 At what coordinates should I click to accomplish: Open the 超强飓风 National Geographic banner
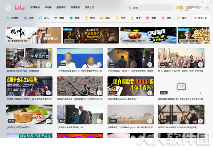point(148,35)
